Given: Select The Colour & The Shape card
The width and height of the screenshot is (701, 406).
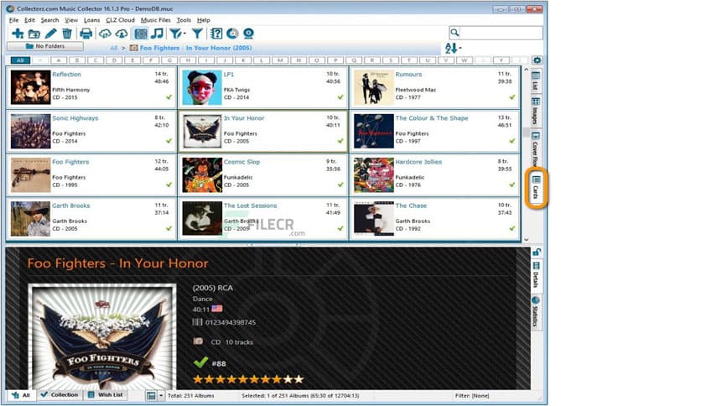Looking at the screenshot, I should pyautogui.click(x=434, y=131).
